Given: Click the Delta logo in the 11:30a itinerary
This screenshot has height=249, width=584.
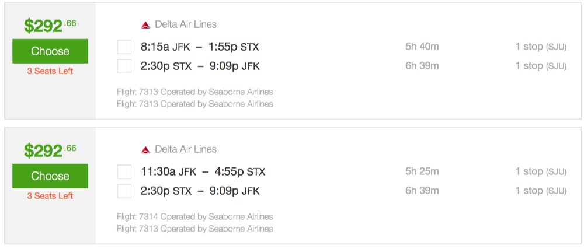Looking at the screenshot, I should (x=146, y=150).
